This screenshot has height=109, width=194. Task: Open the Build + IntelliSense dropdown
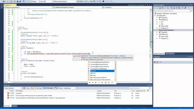67,88
